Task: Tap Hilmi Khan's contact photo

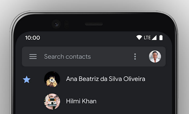Action: pos(52,101)
